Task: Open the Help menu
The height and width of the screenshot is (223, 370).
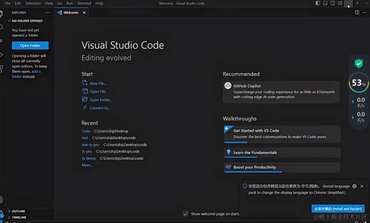Action: pos(99,3)
